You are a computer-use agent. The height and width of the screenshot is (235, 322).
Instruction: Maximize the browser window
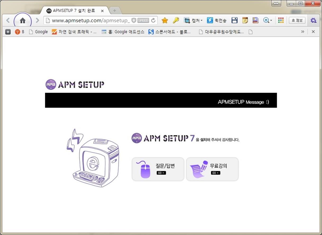tap(300, 3)
